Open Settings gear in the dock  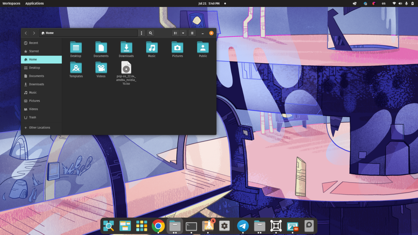click(224, 226)
